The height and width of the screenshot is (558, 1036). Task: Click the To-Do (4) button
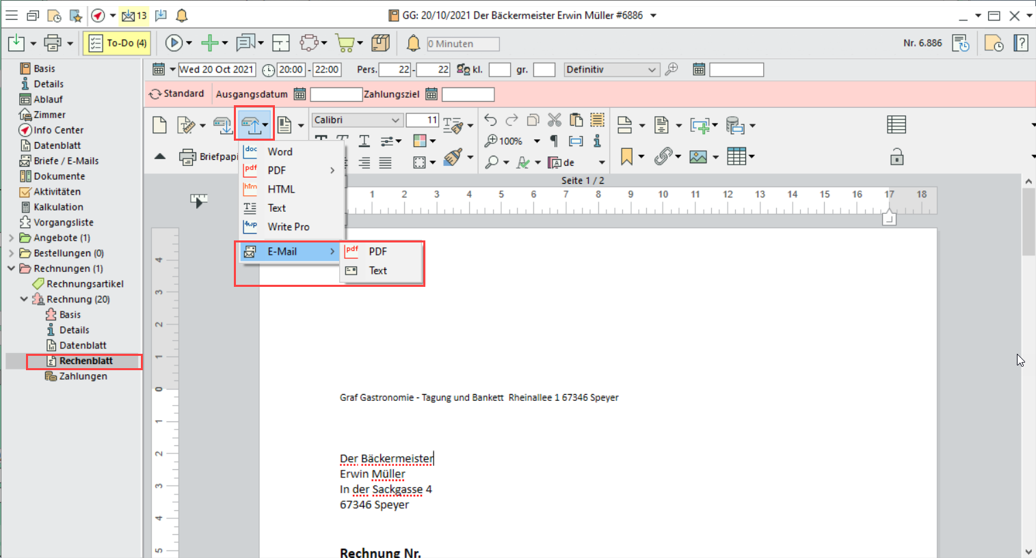tap(118, 43)
